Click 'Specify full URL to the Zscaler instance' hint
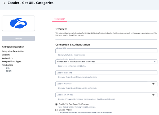The height and width of the screenshot is (115, 159). tap(72, 55)
